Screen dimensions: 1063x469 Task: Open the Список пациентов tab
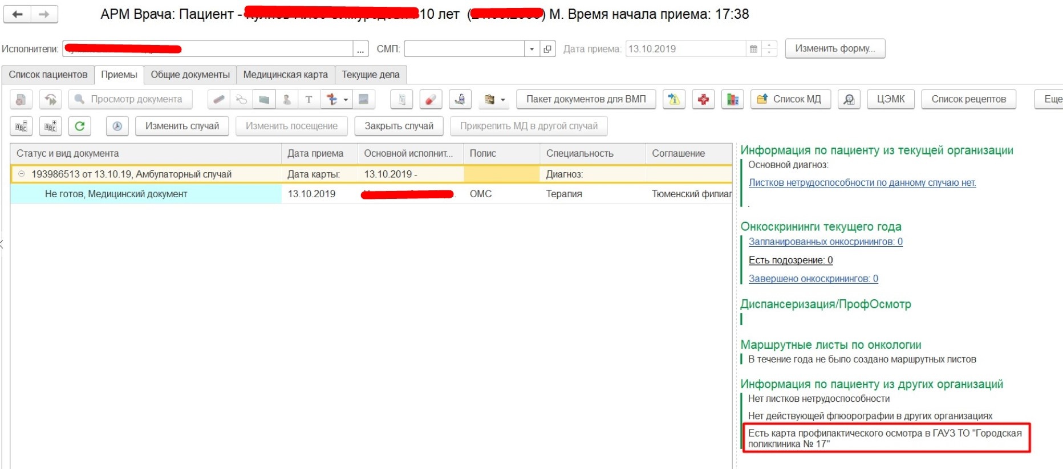click(x=48, y=75)
